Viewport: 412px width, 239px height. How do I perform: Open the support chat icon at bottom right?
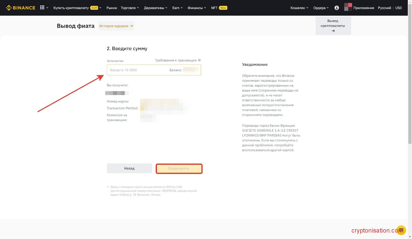pos(401,230)
